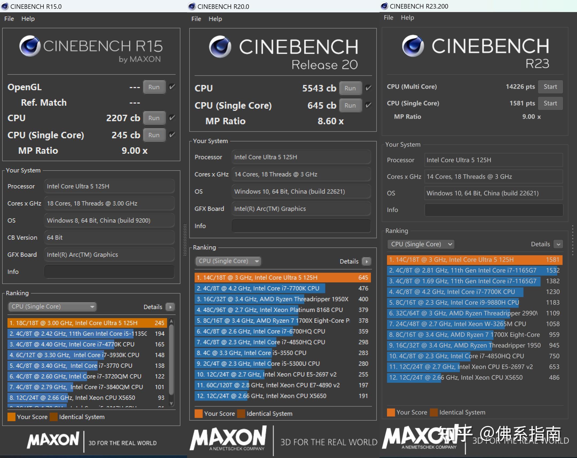Click the Cinebench R15 sphere logo
The image size is (577, 458).
pyautogui.click(x=30, y=46)
